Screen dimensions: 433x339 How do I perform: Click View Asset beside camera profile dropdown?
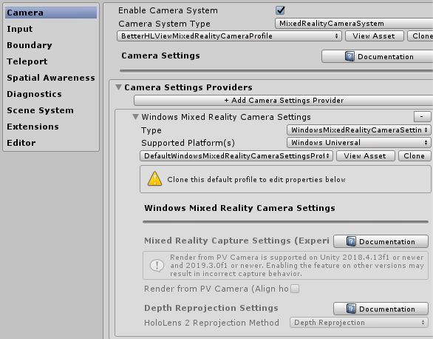coord(374,36)
